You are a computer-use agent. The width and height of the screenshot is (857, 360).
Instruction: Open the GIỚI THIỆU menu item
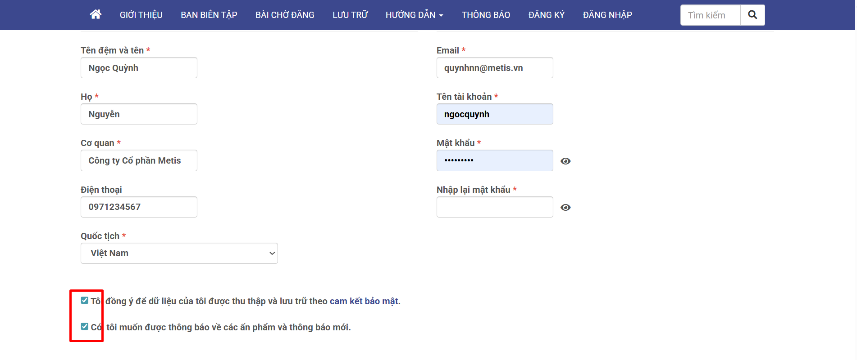[141, 15]
